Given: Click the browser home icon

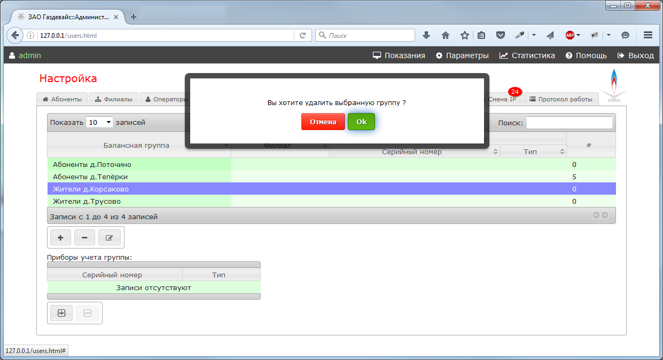Looking at the screenshot, I should 446,35.
